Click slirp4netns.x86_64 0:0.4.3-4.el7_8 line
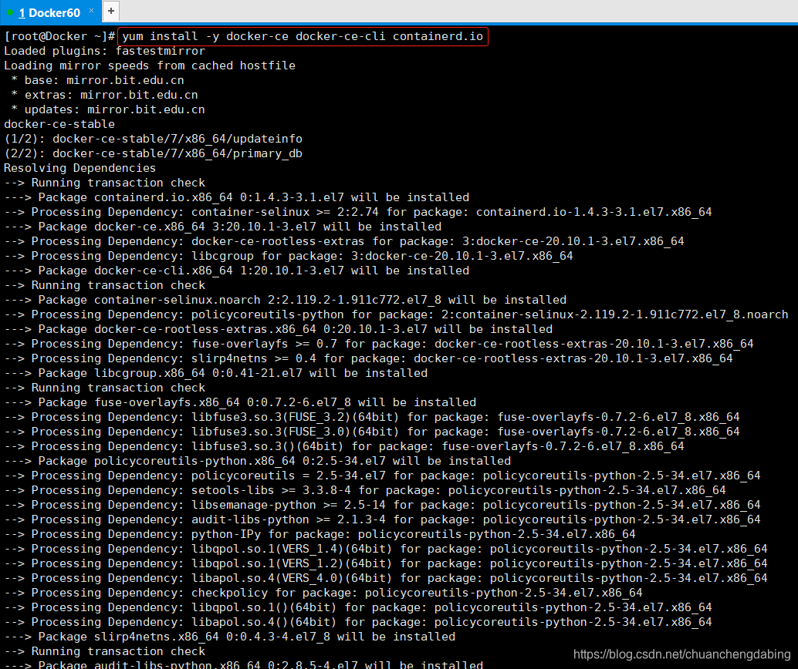 pos(229,637)
